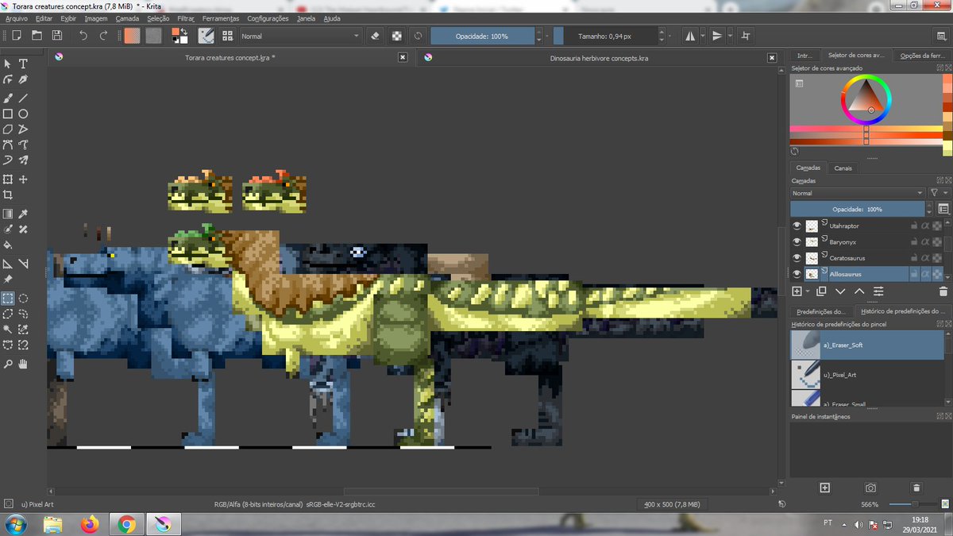
Task: Open the layer thumbnail options menu icon
Action: [x=943, y=209]
